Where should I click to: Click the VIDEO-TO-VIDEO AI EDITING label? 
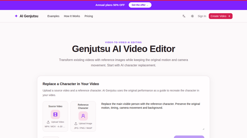coord(123,42)
